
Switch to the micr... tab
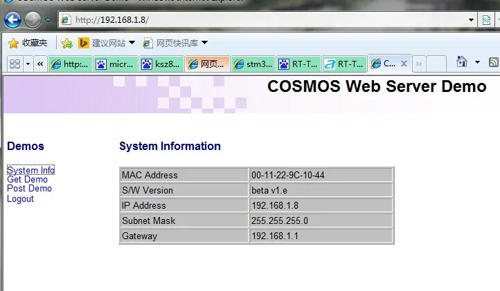[116, 64]
